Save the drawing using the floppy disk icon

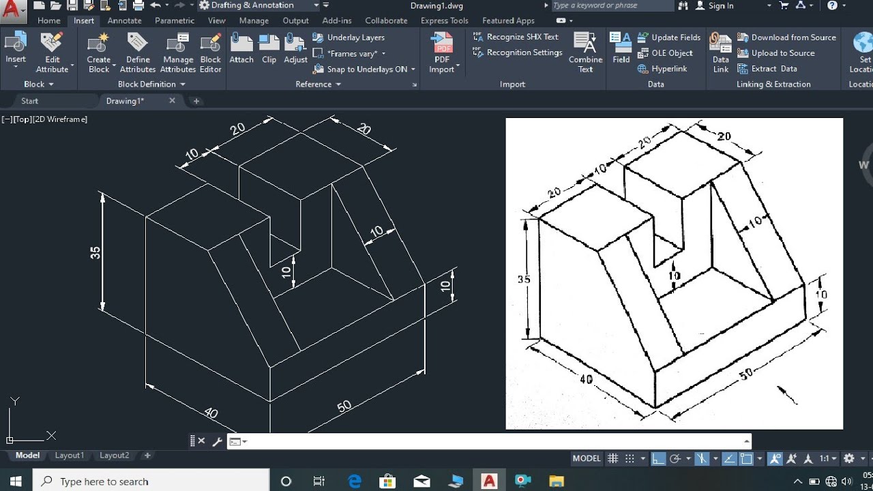tap(72, 5)
